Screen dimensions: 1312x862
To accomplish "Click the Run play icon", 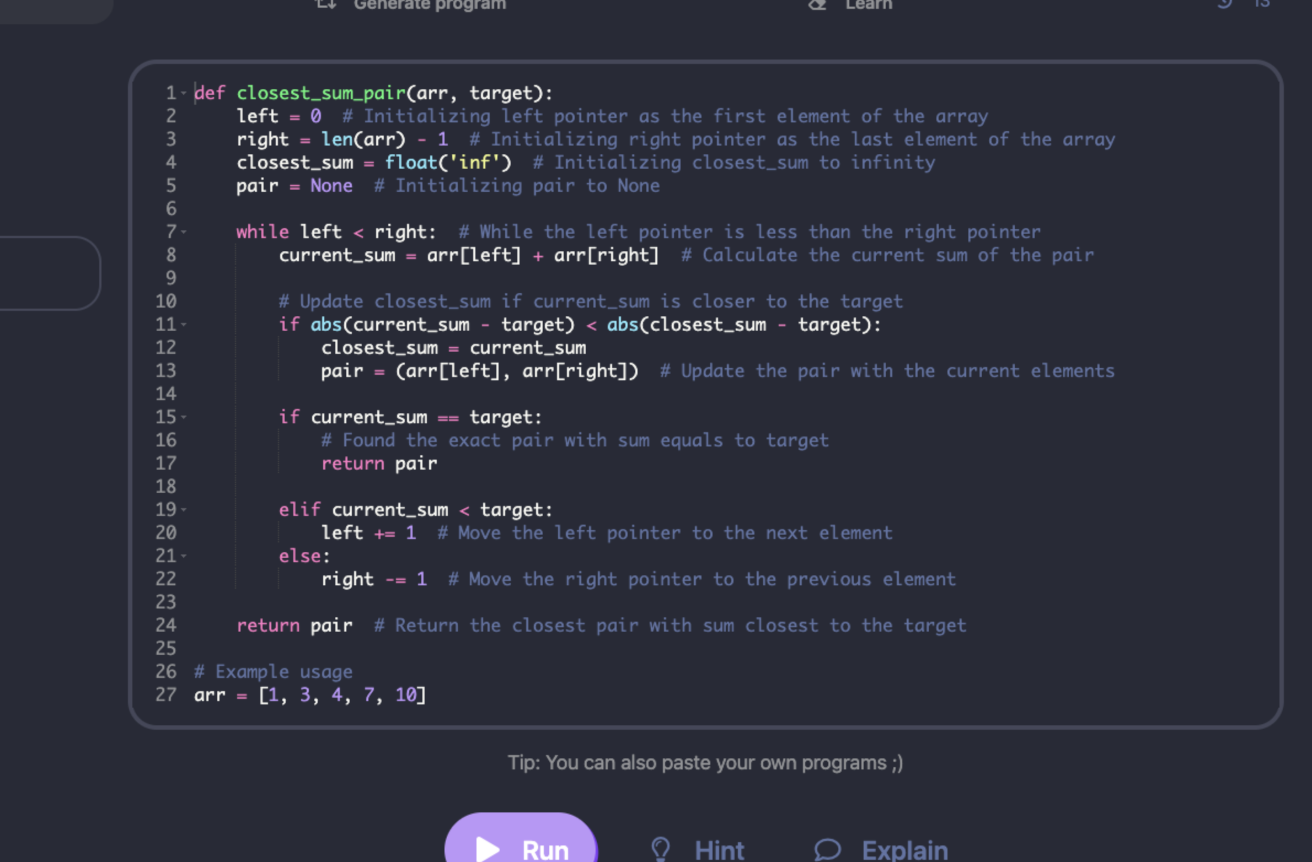I will (488, 849).
